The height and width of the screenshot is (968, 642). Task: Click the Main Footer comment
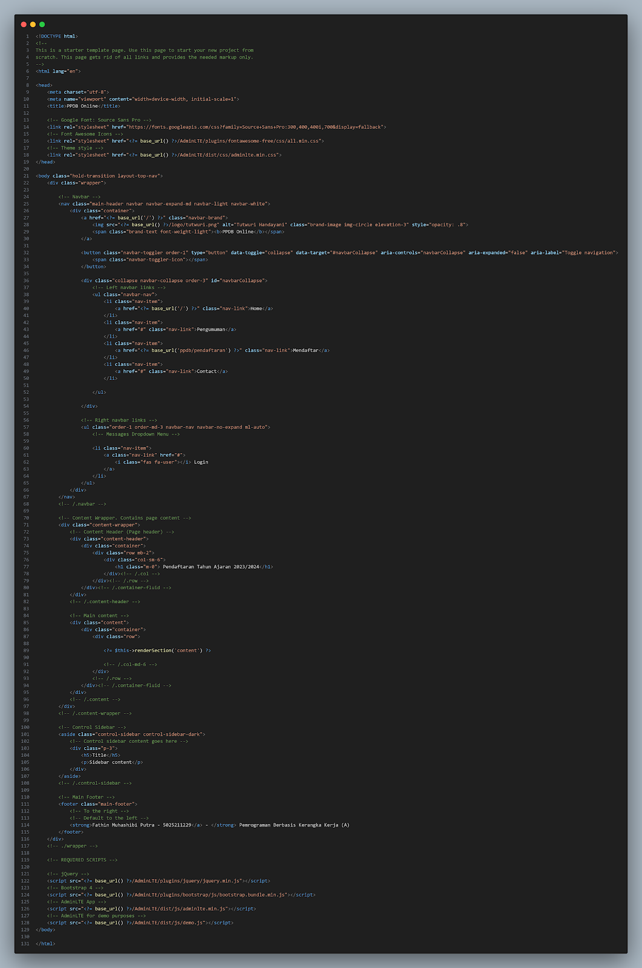(x=87, y=797)
